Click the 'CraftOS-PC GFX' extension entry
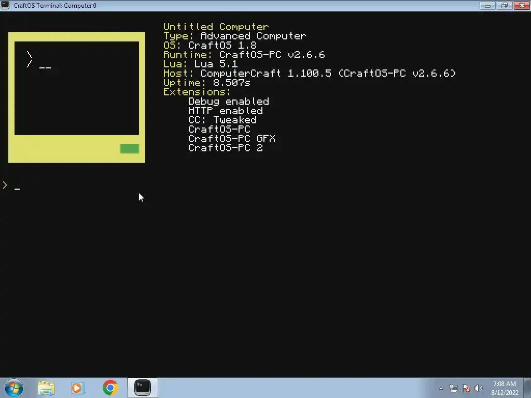This screenshot has height=398, width=531. 232,138
